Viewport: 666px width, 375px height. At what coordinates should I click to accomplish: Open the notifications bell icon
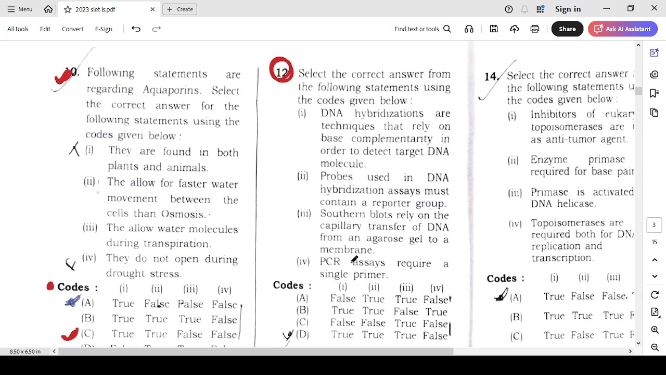524,9
